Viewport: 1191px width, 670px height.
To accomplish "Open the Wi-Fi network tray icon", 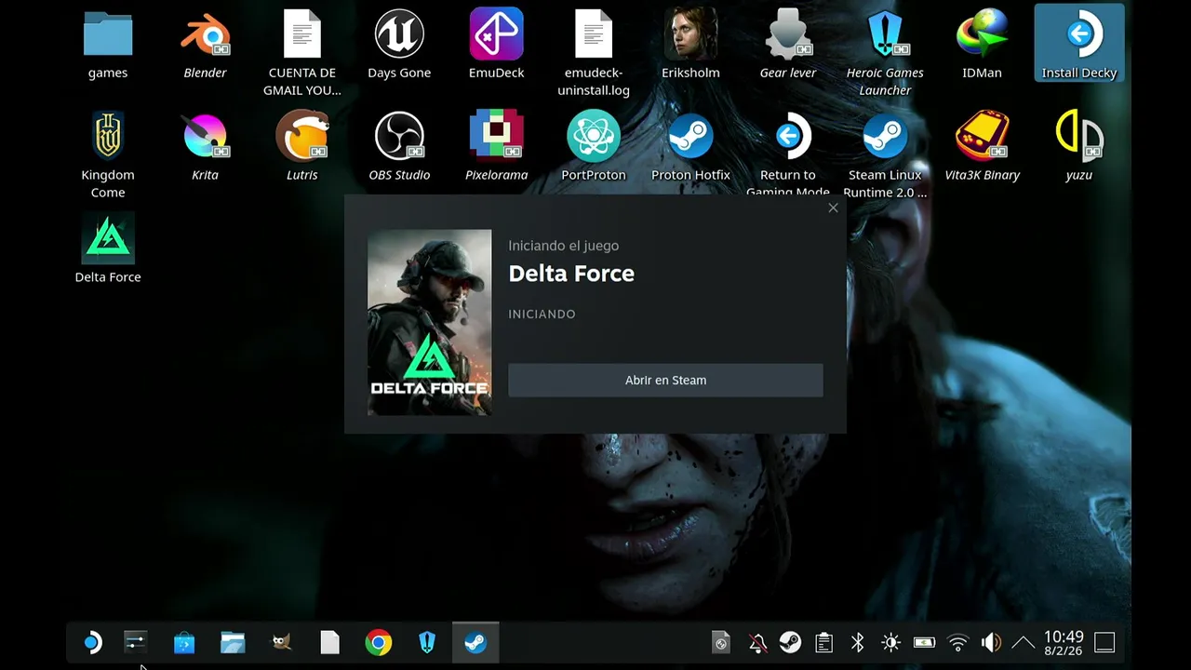I will coord(957,642).
